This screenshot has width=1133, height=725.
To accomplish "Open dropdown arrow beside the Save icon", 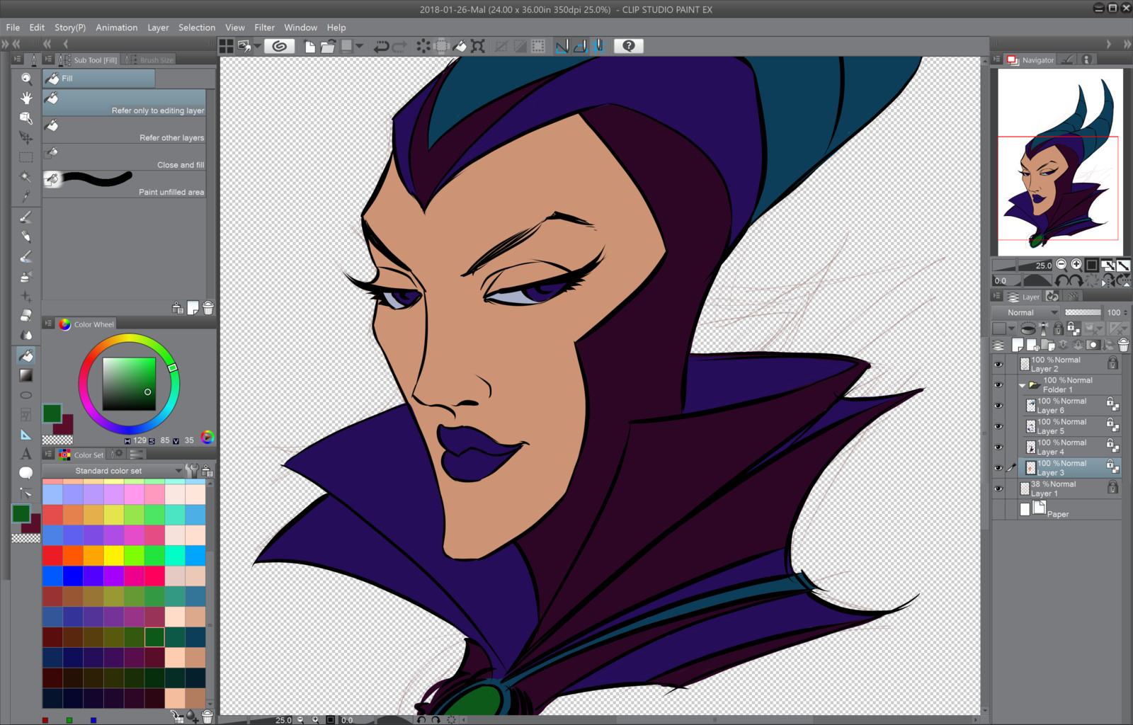I will 360,46.
